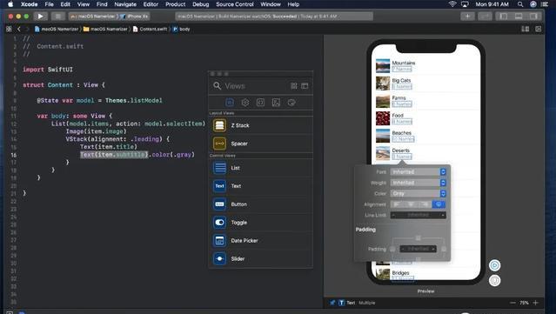The image size is (556, 314).
Task: Open the Weight popup in the inspector
Action: pos(418,183)
